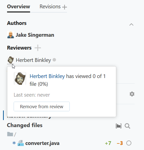
Task: Collapse the root folder in changed files
Action: coord(10,134)
